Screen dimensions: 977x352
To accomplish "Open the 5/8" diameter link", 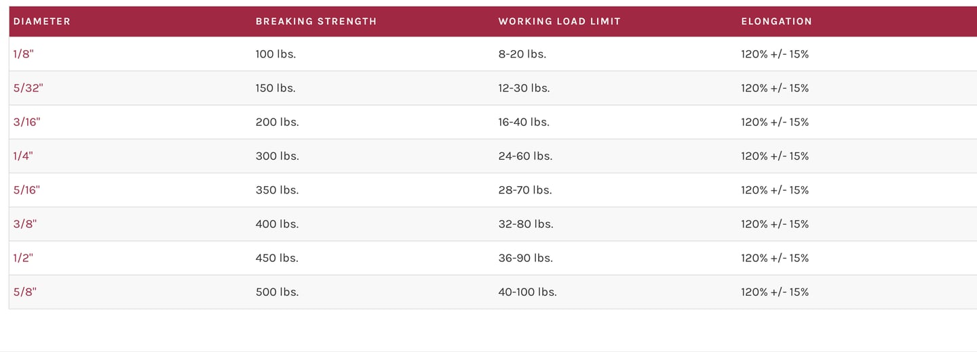I will [x=25, y=292].
